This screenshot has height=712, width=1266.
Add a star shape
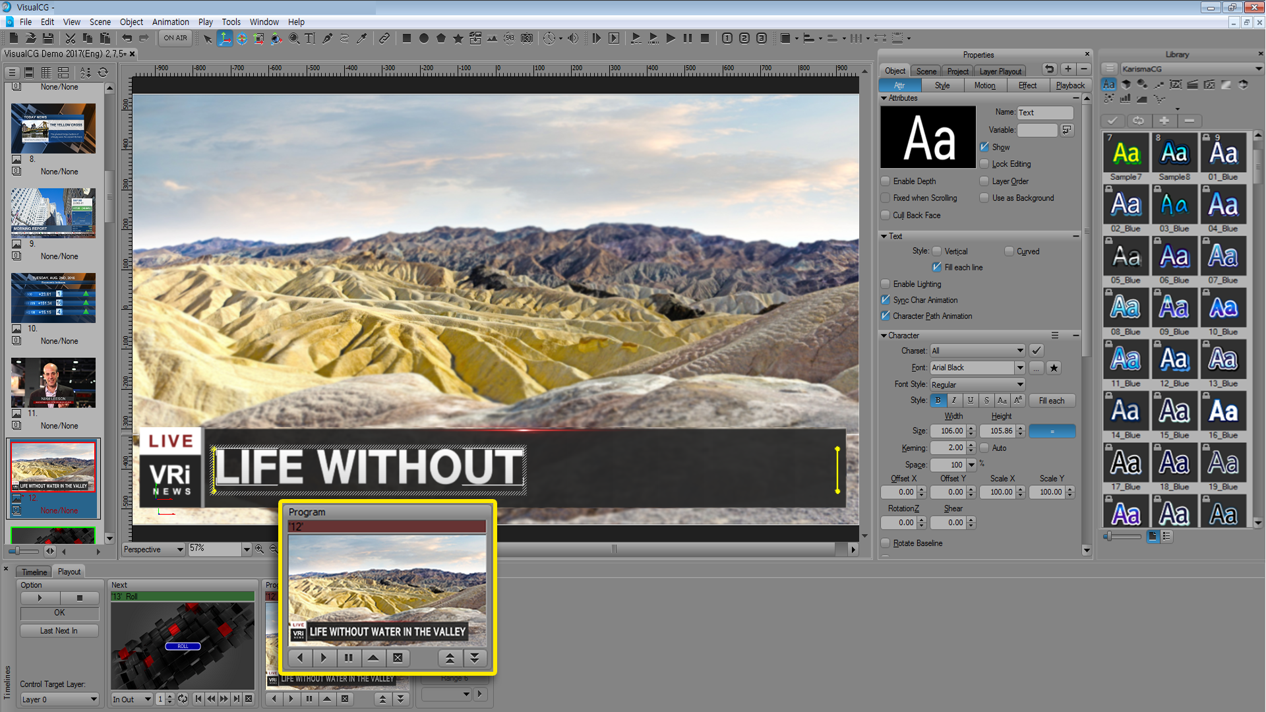click(x=458, y=38)
